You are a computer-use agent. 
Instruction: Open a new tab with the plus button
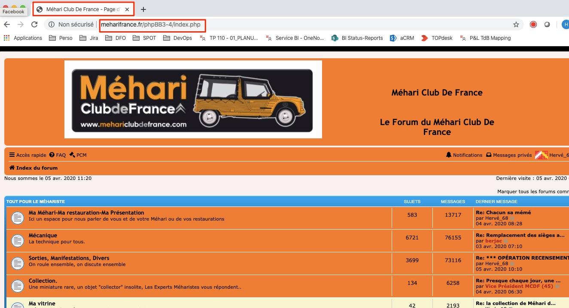pos(143,9)
